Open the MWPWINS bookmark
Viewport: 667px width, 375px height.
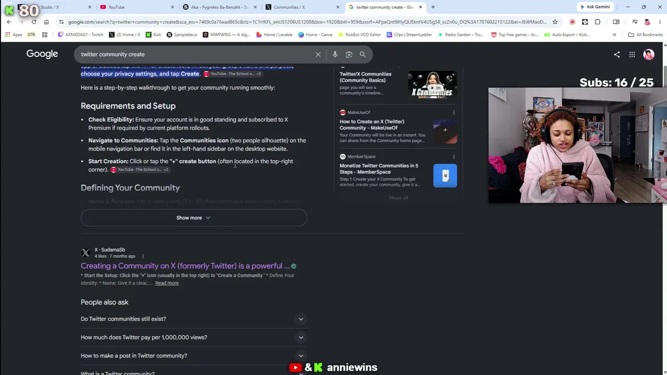tap(226, 35)
